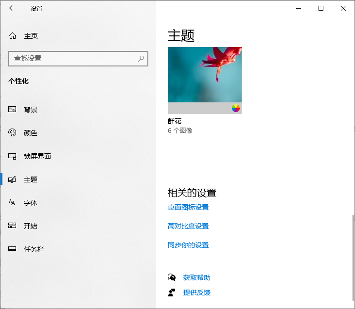Click the 背景 picture icon
Image resolution: width=355 pixels, height=309 pixels.
coord(12,109)
